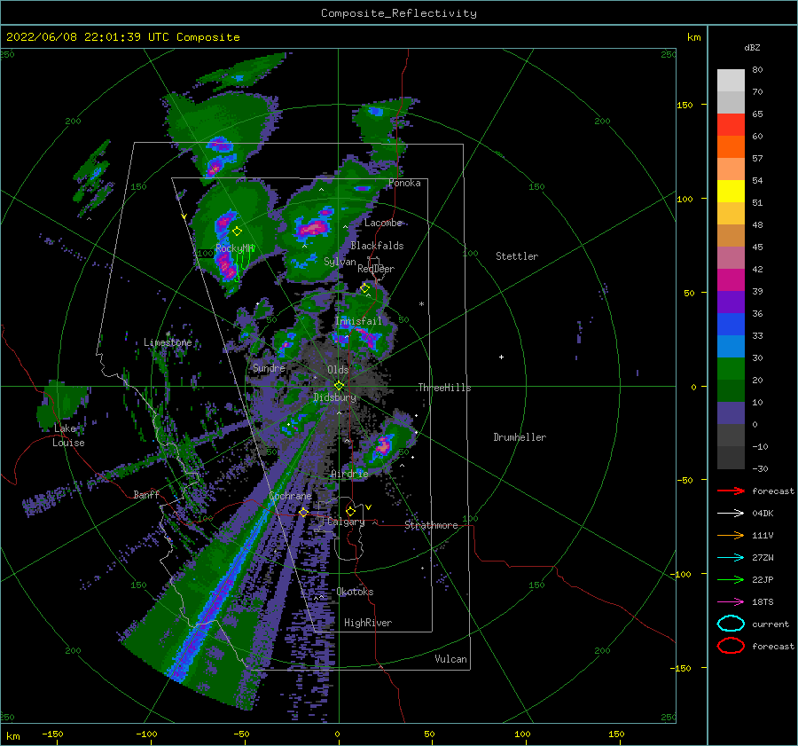
Task: Click the dark orange swatch between 60 and 57 dBZ
Action: (731, 147)
